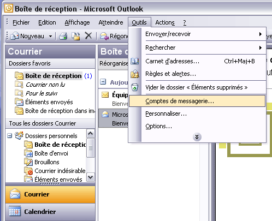Click the Nouveau new message icon
The image size is (272, 221).
[15, 36]
